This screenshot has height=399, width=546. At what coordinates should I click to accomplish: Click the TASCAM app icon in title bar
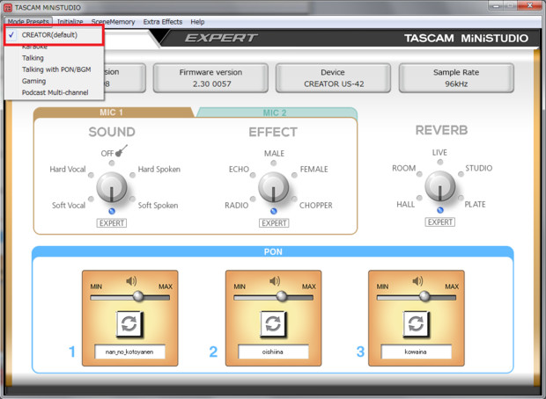(8, 7)
